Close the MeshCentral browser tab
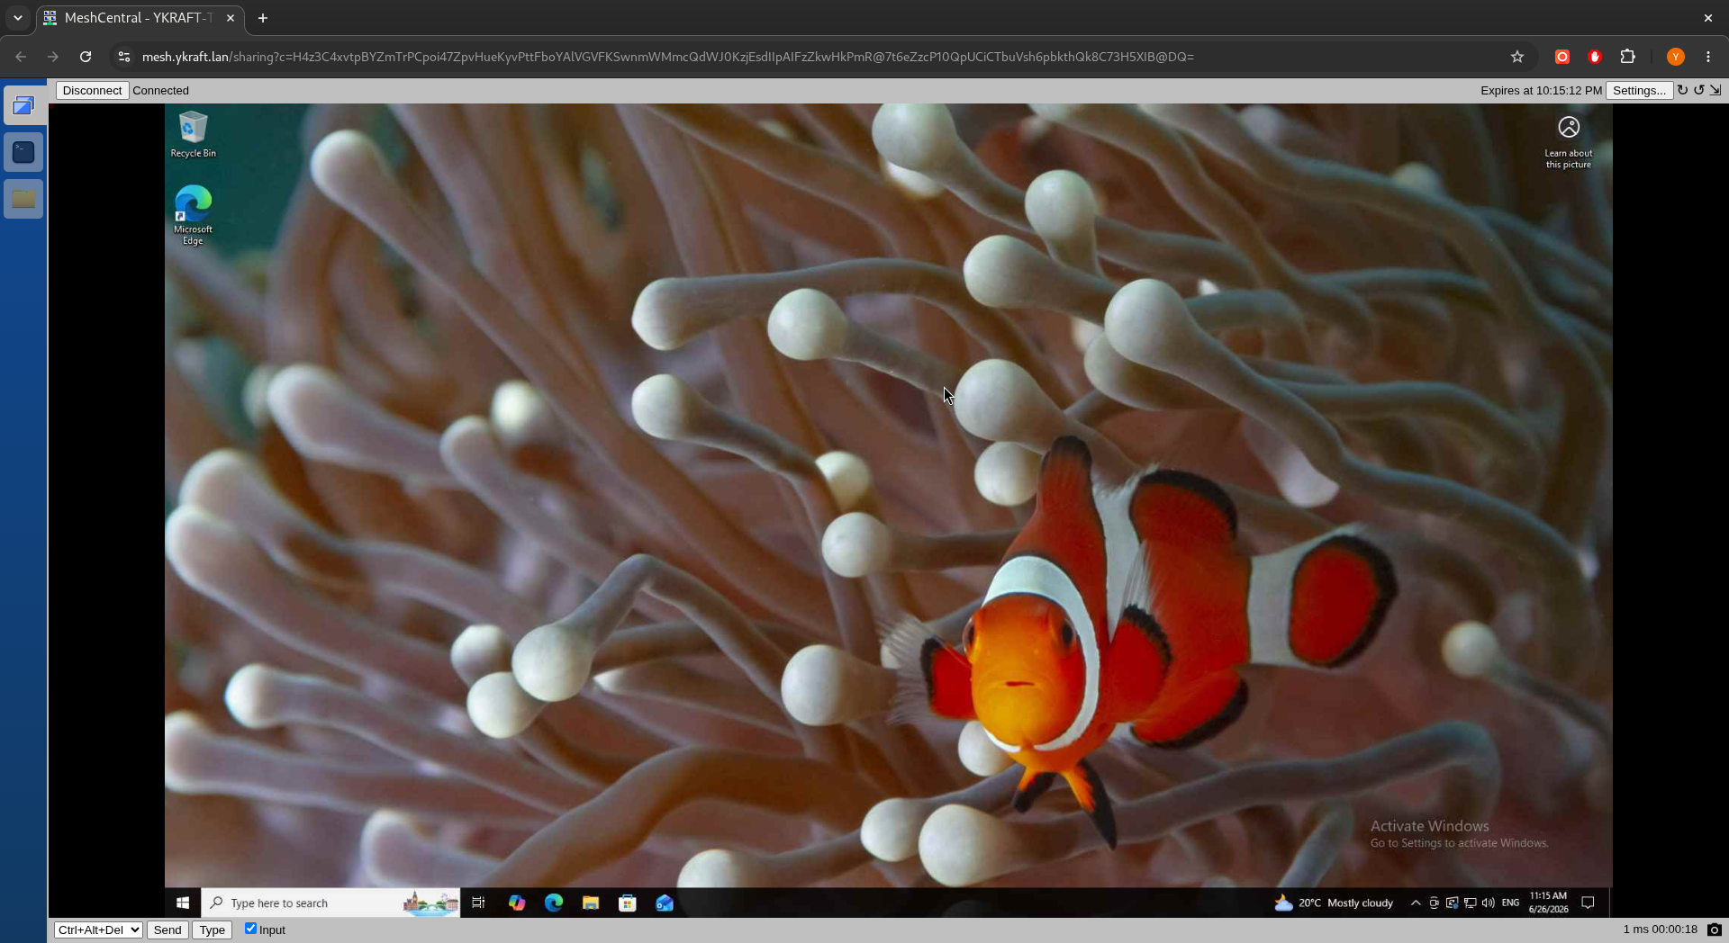This screenshot has height=943, width=1729. point(231,18)
